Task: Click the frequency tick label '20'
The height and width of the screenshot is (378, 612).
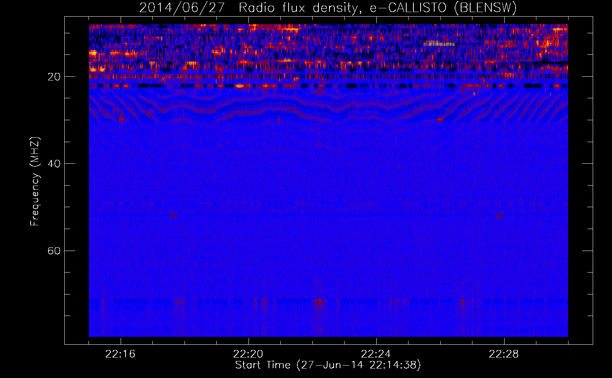Action: coord(54,77)
